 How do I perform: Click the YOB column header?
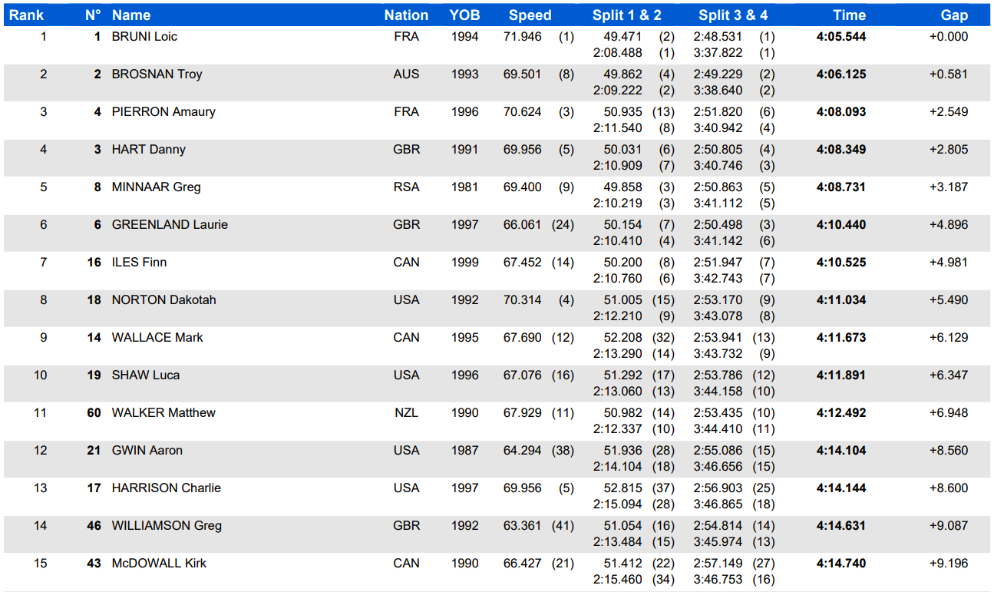pyautogui.click(x=464, y=15)
